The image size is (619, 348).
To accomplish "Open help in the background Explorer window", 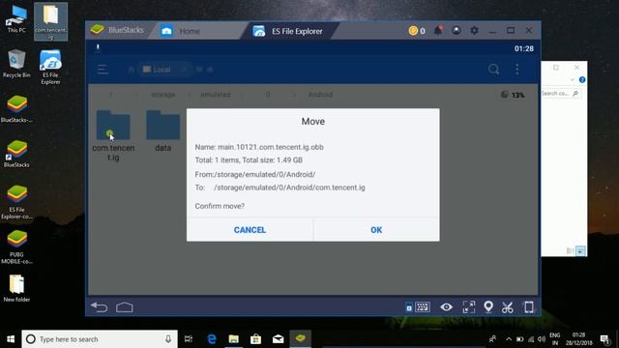I will pyautogui.click(x=582, y=79).
